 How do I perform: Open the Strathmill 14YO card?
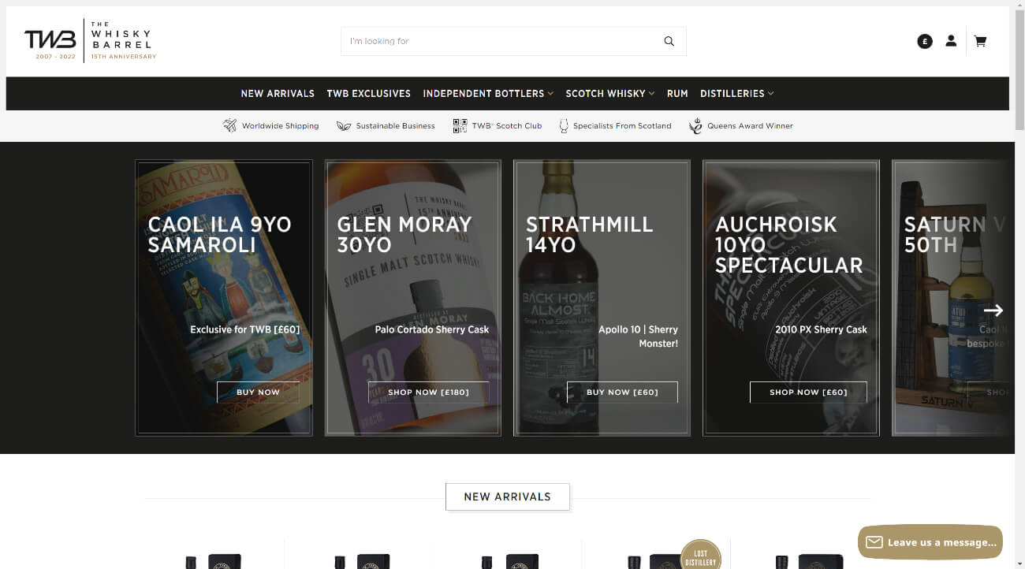click(602, 298)
